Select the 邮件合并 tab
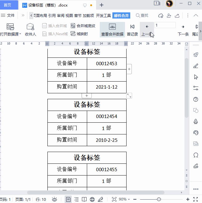This screenshot has width=202, height=203. [x=121, y=15]
